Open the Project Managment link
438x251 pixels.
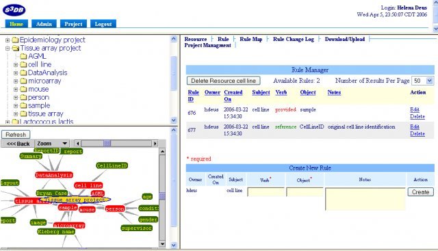click(x=207, y=45)
